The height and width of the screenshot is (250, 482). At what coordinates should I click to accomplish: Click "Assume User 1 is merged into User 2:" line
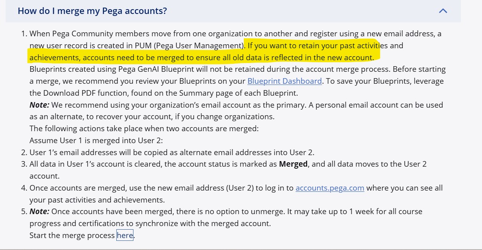(x=96, y=140)
